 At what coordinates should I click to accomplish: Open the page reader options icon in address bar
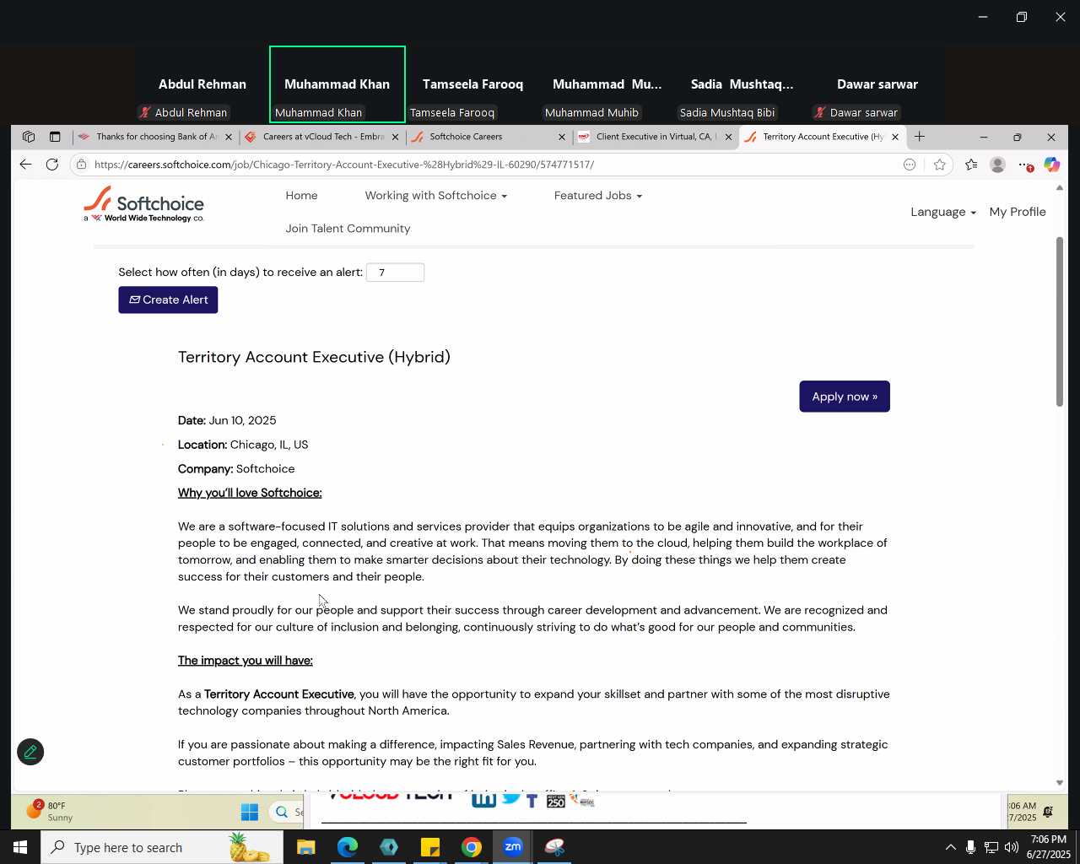[910, 165]
